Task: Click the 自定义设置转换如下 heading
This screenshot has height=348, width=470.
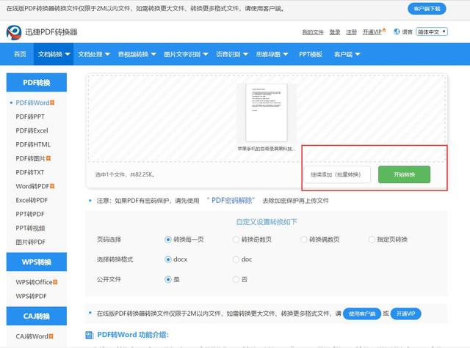Action: (x=267, y=222)
